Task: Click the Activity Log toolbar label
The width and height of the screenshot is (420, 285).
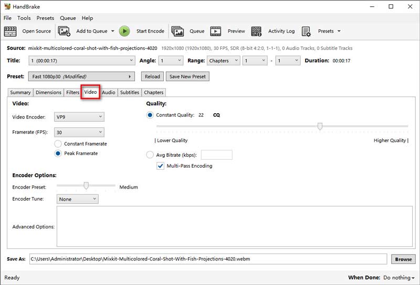Action: 281,31
